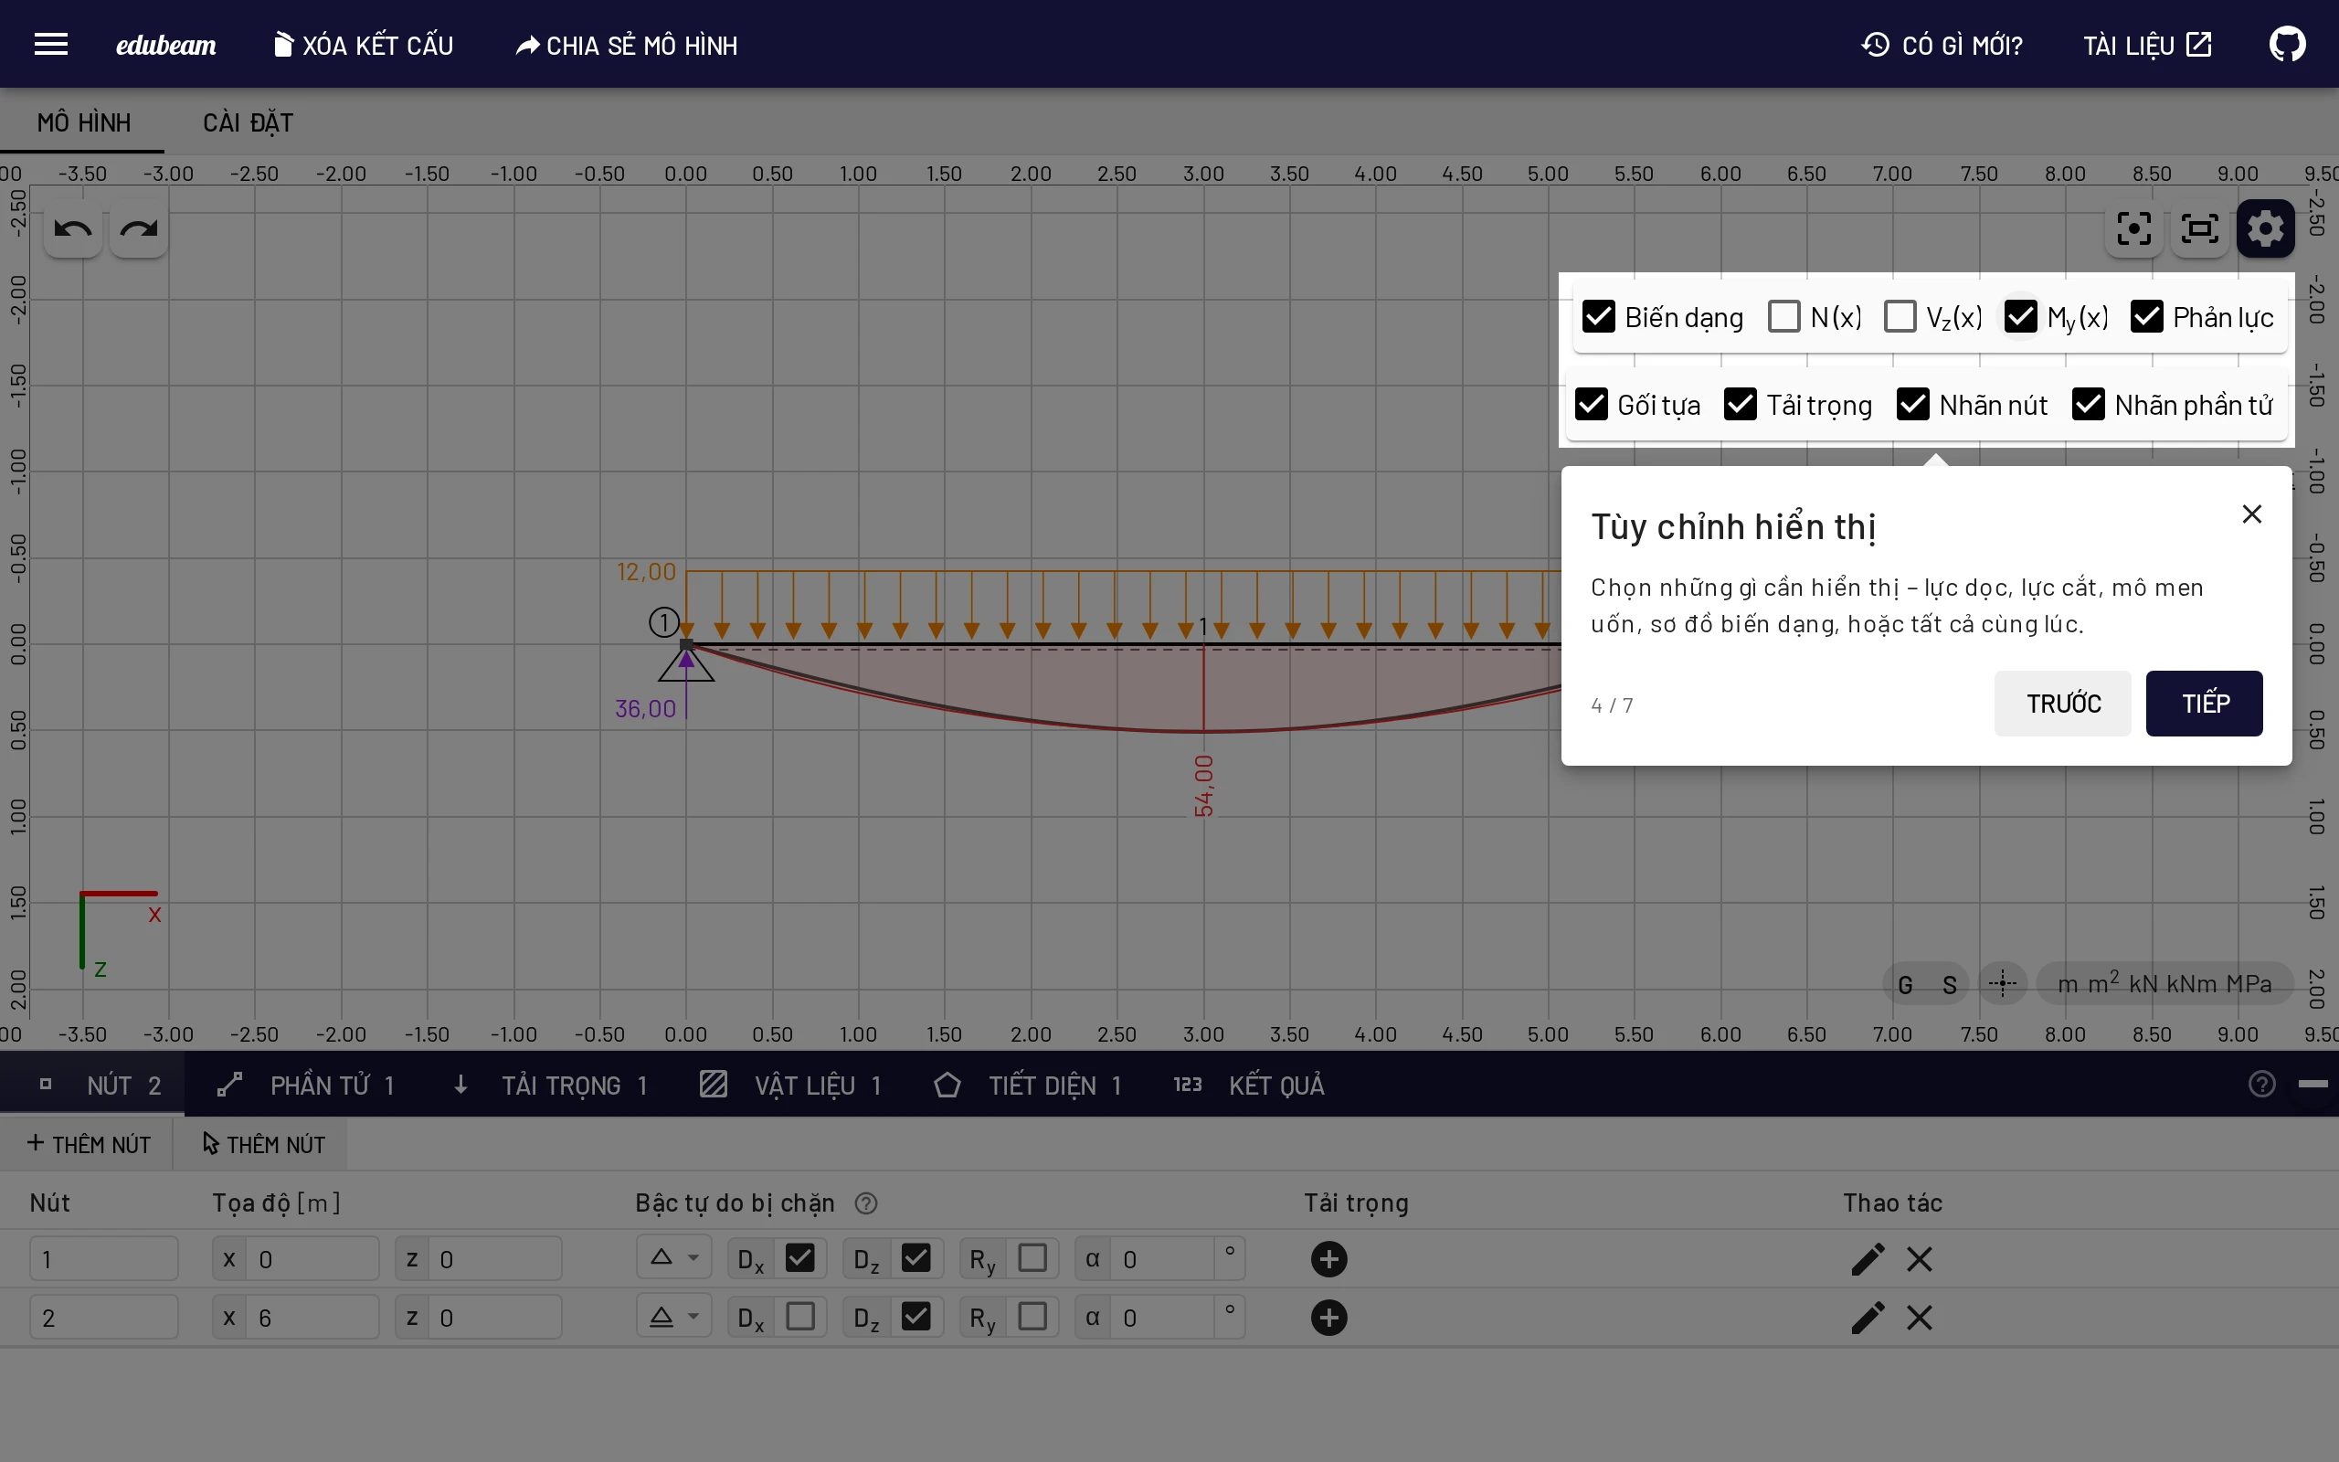Open support type dropdown for node 1
The height and width of the screenshot is (1462, 2339).
[673, 1258]
